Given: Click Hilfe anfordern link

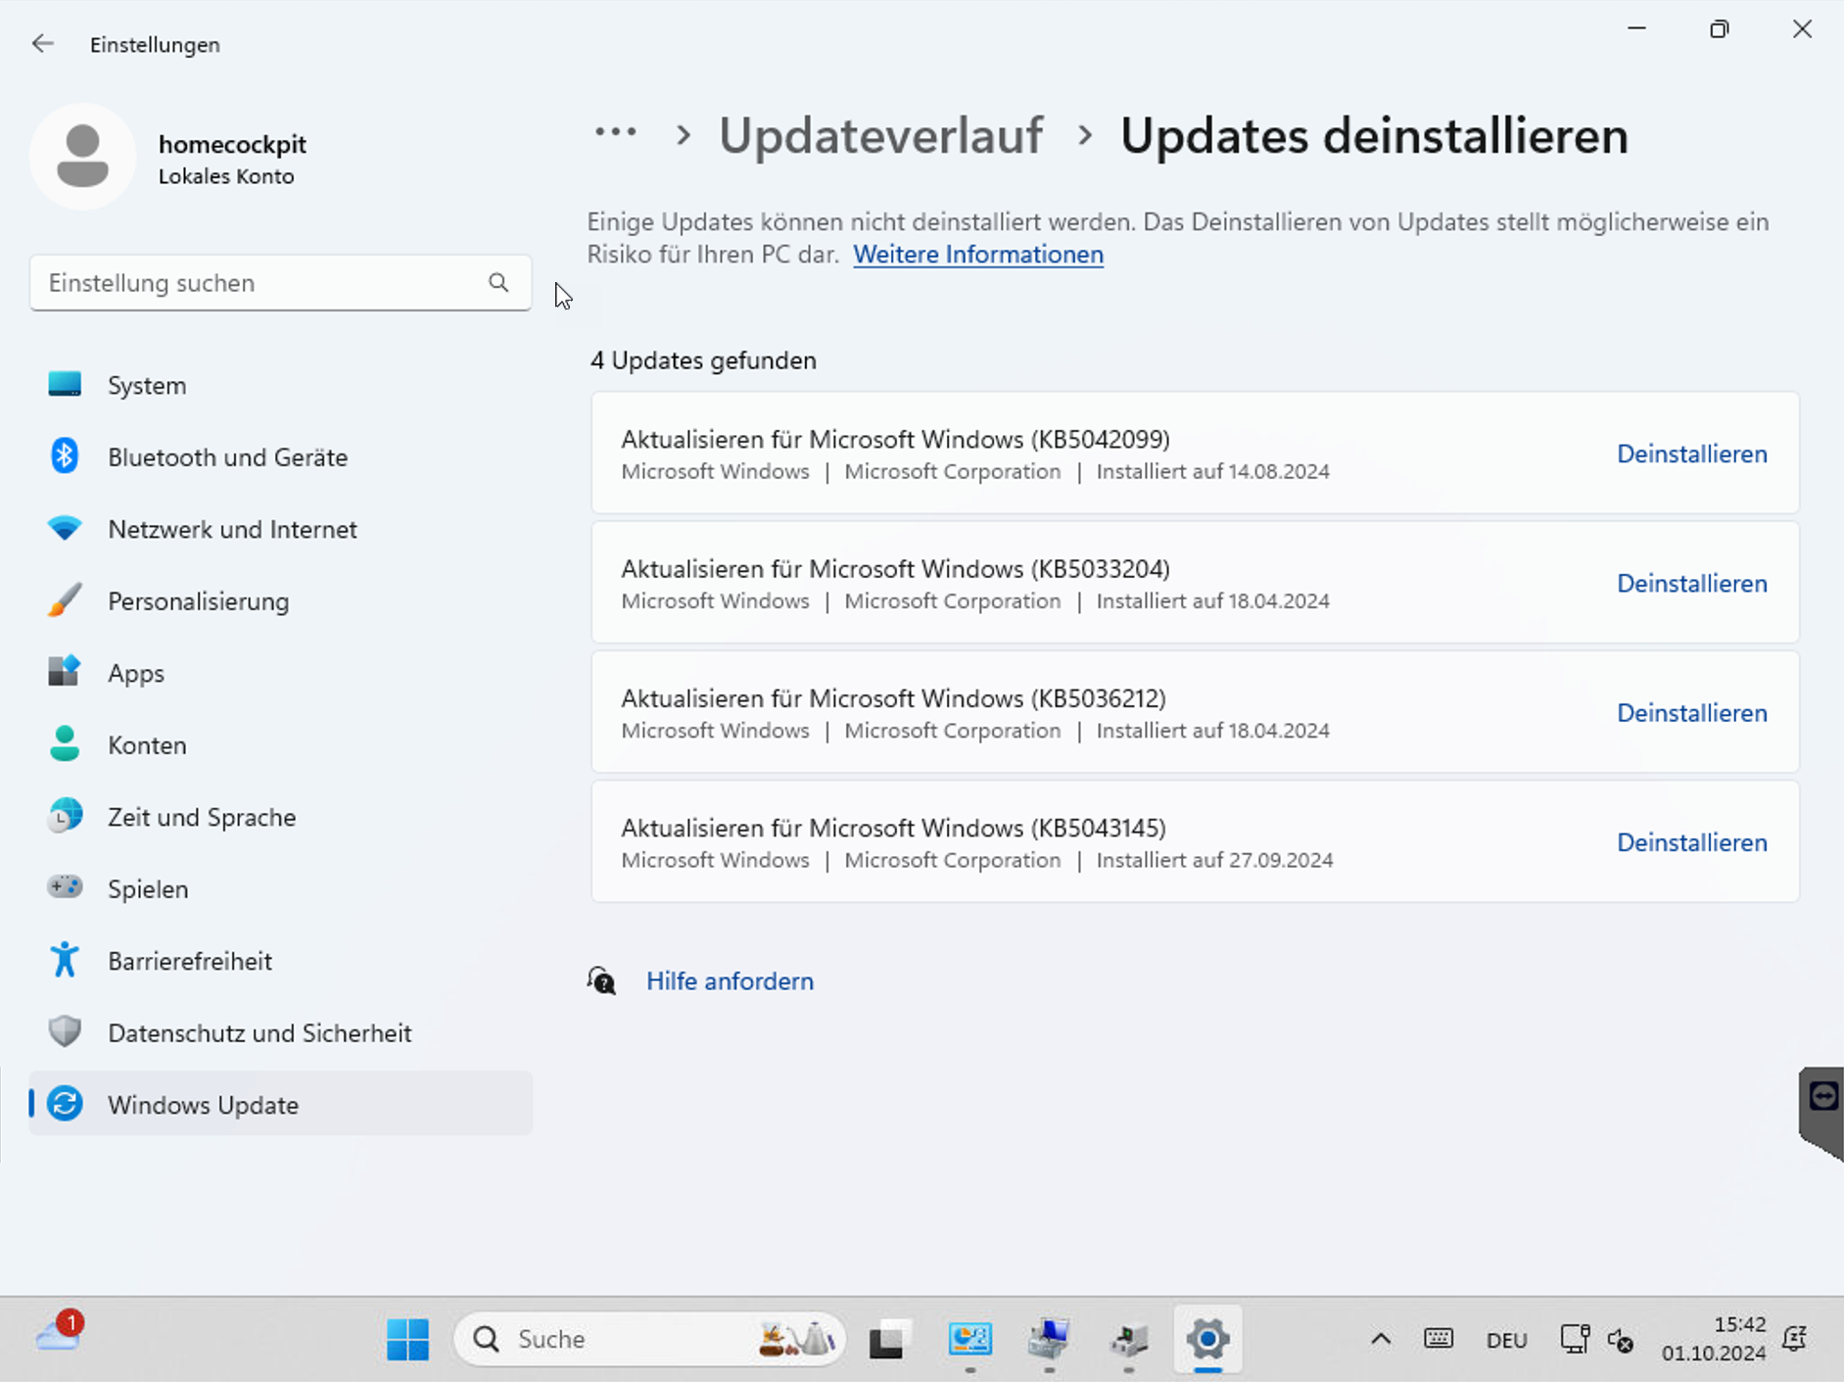Looking at the screenshot, I should coord(729,981).
